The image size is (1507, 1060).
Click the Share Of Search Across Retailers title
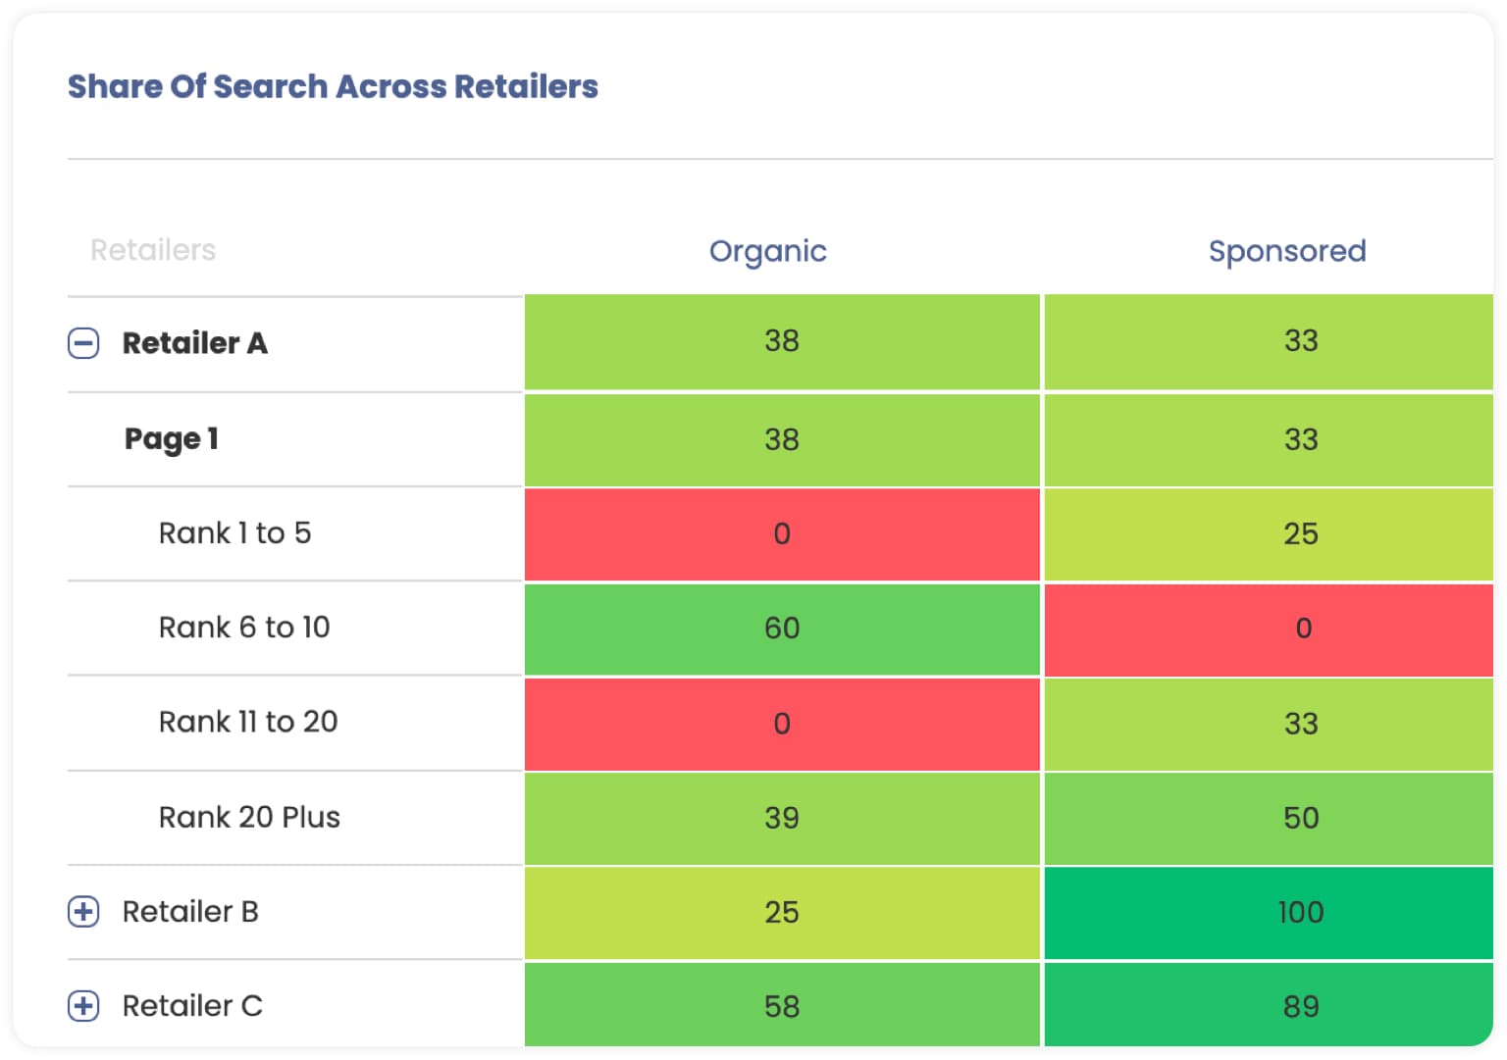[x=333, y=86]
